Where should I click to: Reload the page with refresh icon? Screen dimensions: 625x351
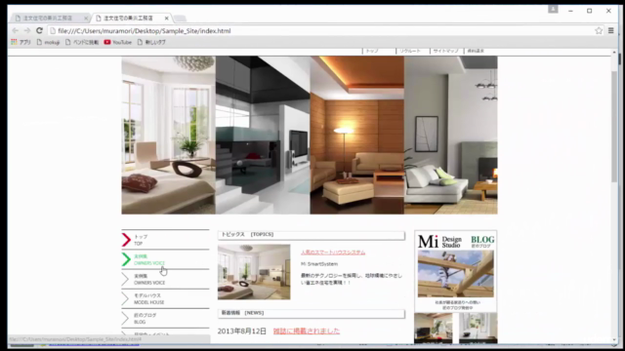tap(39, 30)
